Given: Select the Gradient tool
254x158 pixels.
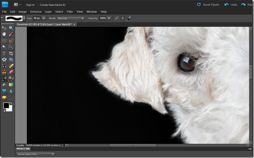Looking at the screenshot, I should pos(11,85).
